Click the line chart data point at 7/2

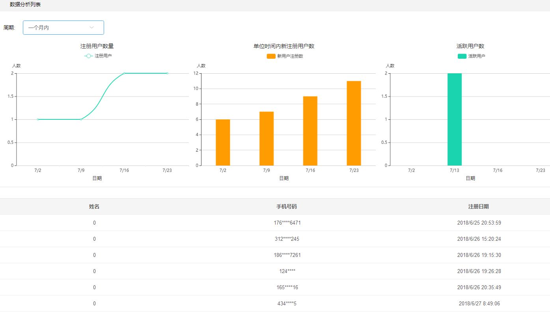pyautogui.click(x=38, y=119)
